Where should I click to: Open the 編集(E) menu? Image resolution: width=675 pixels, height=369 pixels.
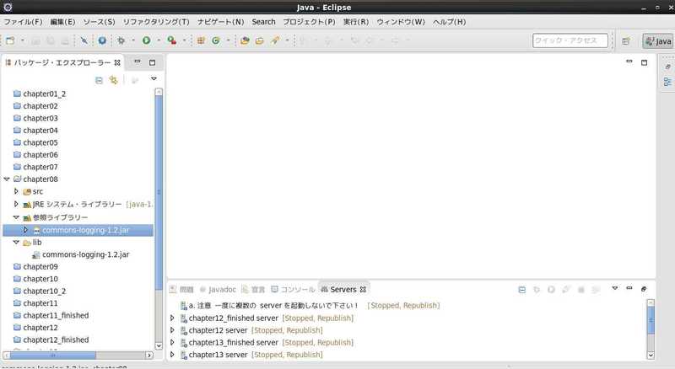point(62,22)
